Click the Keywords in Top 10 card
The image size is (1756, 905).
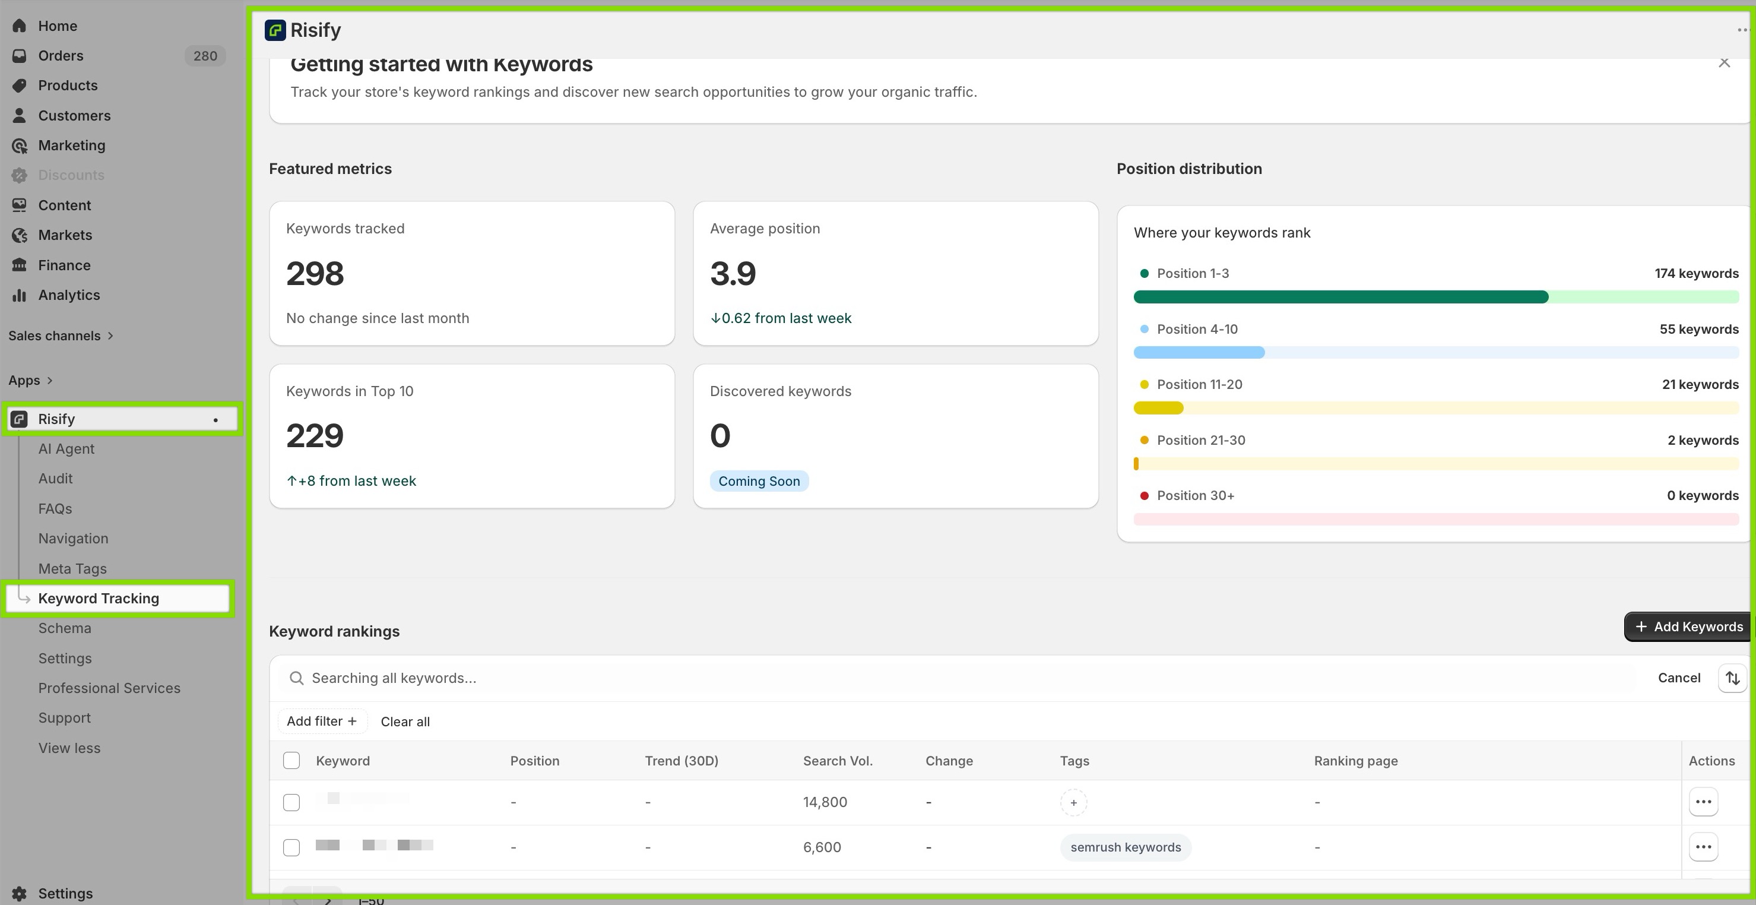[472, 436]
